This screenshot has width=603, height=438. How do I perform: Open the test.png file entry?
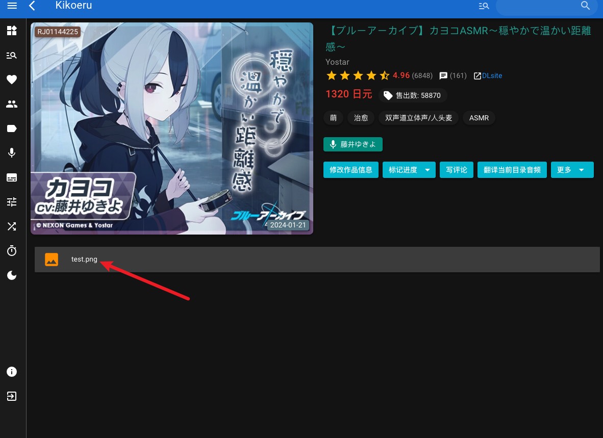tap(84, 259)
